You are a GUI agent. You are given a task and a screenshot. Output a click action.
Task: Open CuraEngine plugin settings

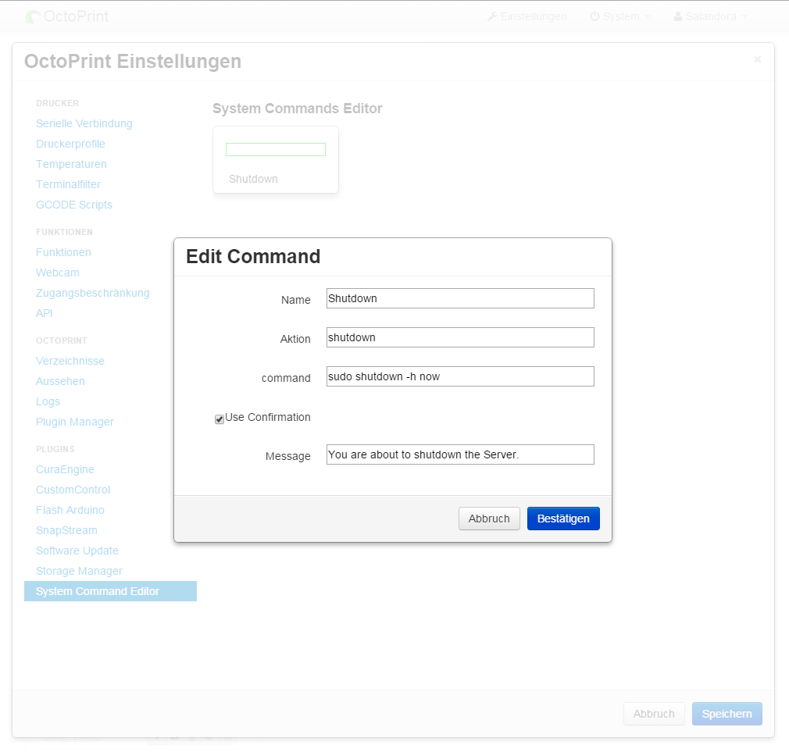(65, 469)
